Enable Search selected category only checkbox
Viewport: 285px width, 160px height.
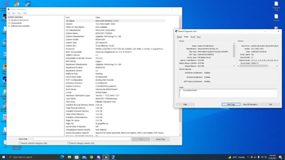[20, 143]
